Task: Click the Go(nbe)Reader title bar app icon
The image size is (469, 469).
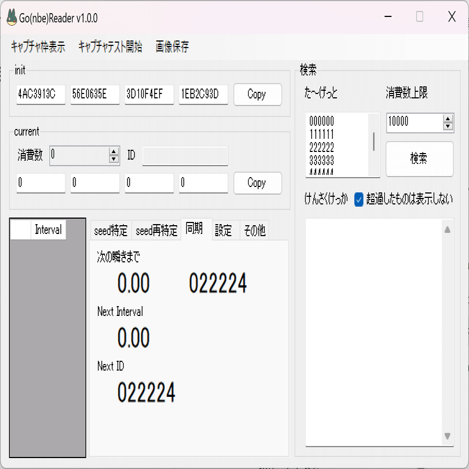Action: [12, 17]
